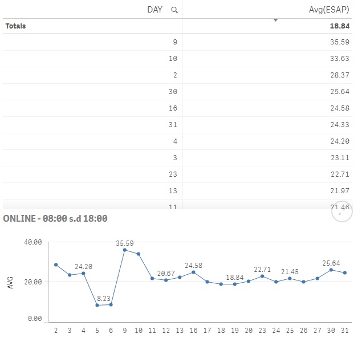This screenshot has height=342, width=358.
Task: Click the search icon in the DAY column
Action: coord(174,10)
